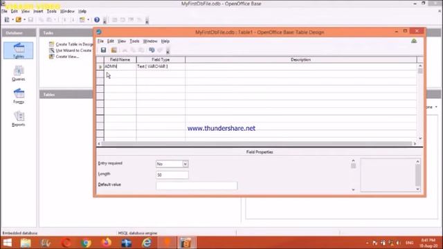Viewport: 443px width, 249px height.
Task: Click the Description column header
Action: 301,60
